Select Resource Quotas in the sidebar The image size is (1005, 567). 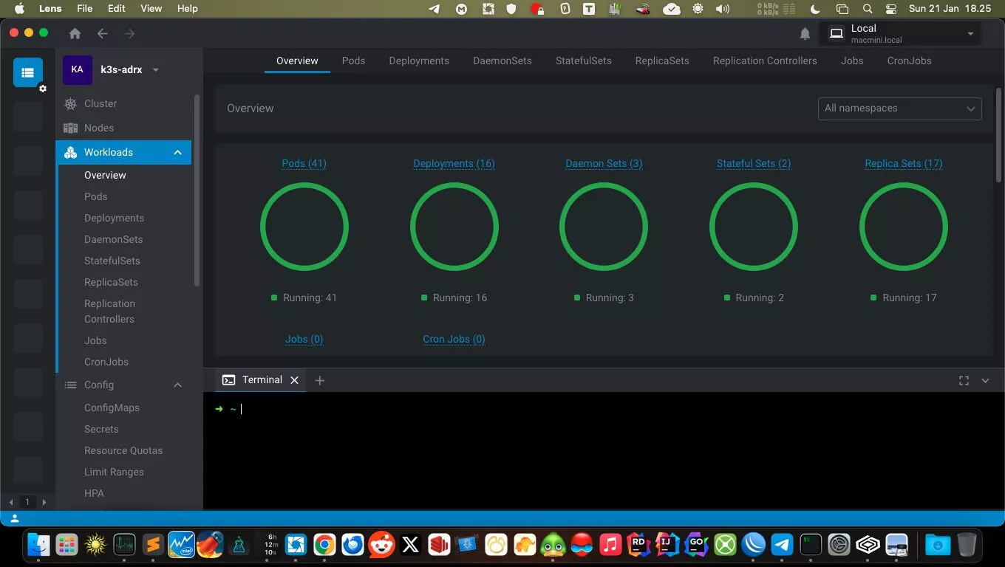click(x=123, y=450)
